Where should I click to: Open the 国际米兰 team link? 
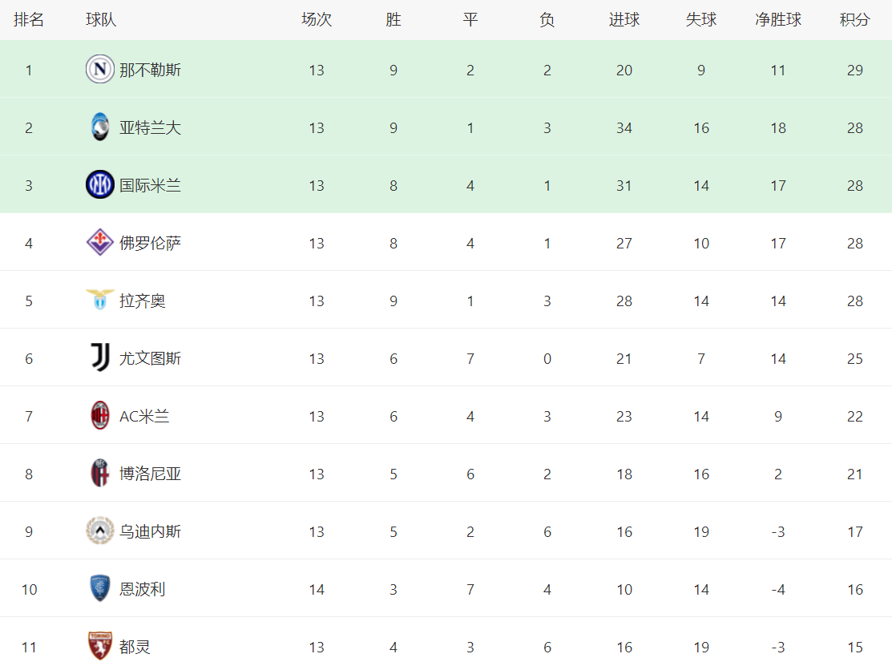coord(150,185)
